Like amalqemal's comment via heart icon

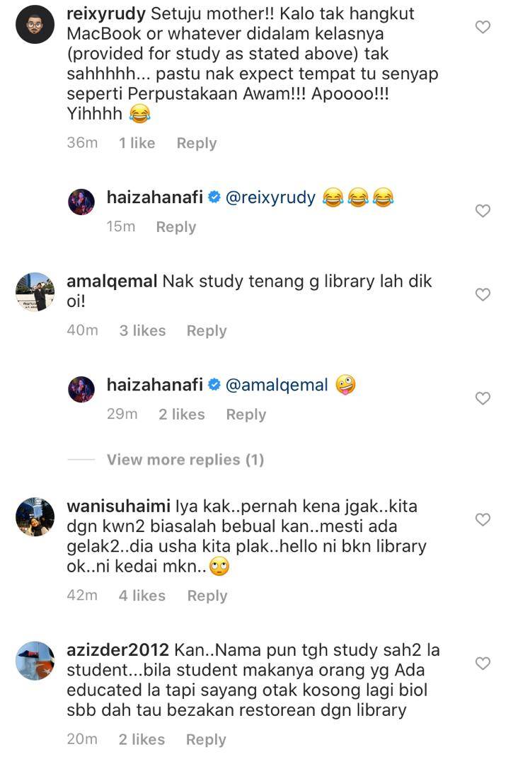[x=483, y=294]
